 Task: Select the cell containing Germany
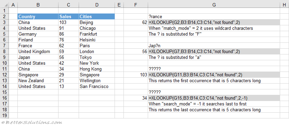38,34
